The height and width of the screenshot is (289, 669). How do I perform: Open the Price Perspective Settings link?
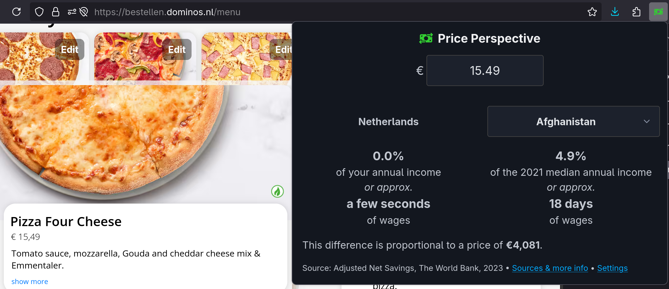[x=612, y=268]
